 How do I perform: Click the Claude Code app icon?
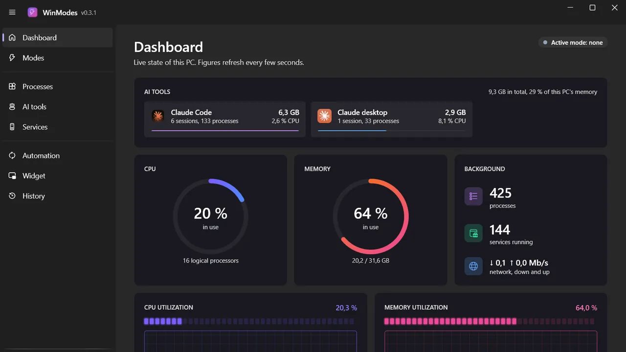click(158, 116)
